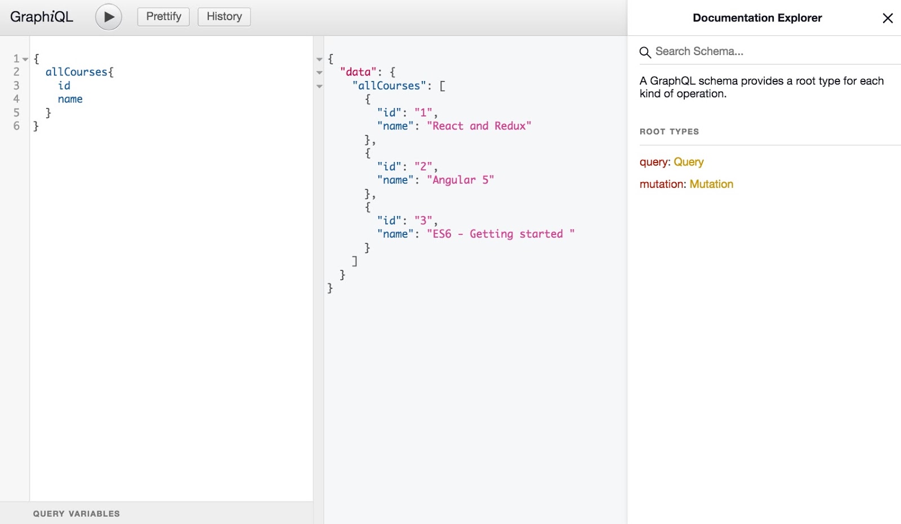The image size is (901, 524).
Task: Collapse the query with line 1 disclosure triangle
Action: tap(24, 58)
